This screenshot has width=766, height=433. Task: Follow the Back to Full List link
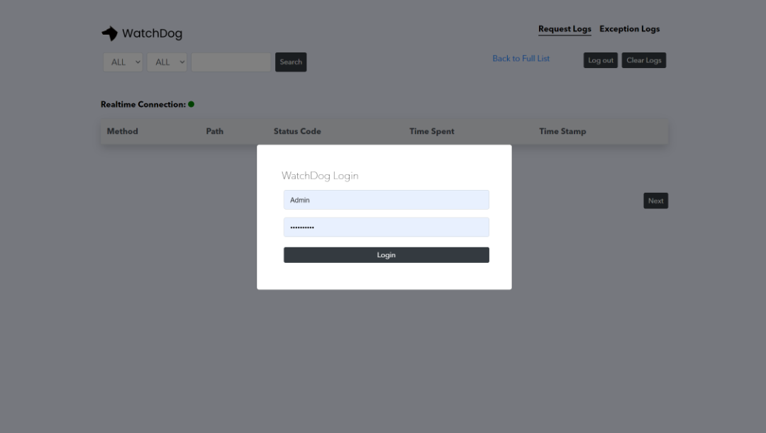click(x=521, y=59)
